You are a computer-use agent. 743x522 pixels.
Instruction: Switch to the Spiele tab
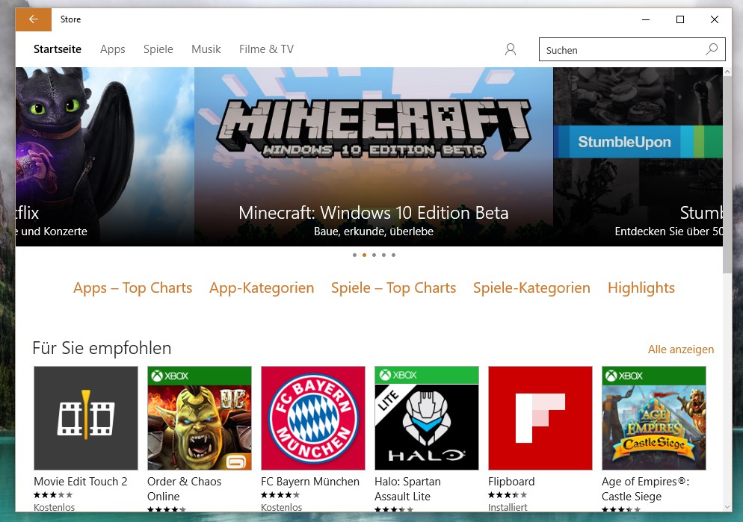(158, 49)
